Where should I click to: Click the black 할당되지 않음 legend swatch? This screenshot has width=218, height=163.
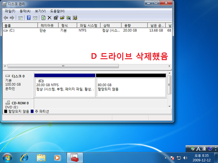[5, 112]
